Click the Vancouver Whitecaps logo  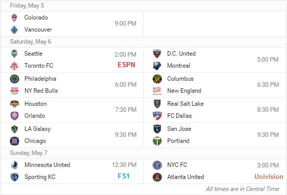point(15,30)
